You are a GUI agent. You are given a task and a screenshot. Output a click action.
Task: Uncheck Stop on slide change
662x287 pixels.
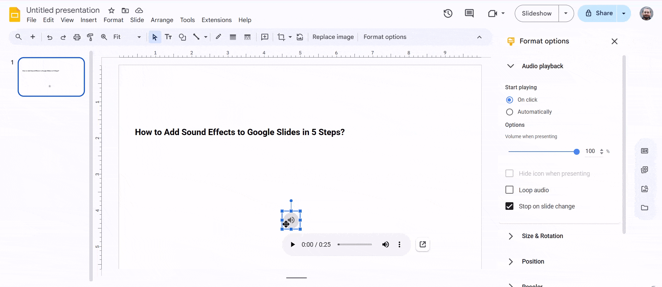[509, 206]
